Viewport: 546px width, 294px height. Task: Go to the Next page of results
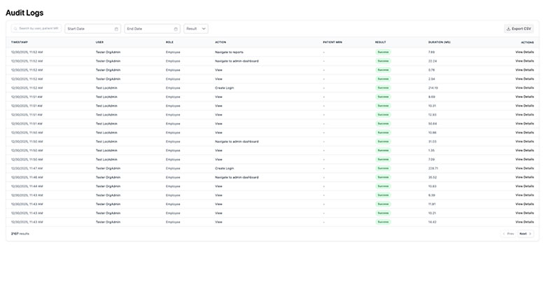point(525,234)
